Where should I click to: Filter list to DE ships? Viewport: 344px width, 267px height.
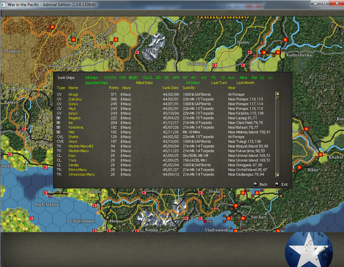coord(167,78)
